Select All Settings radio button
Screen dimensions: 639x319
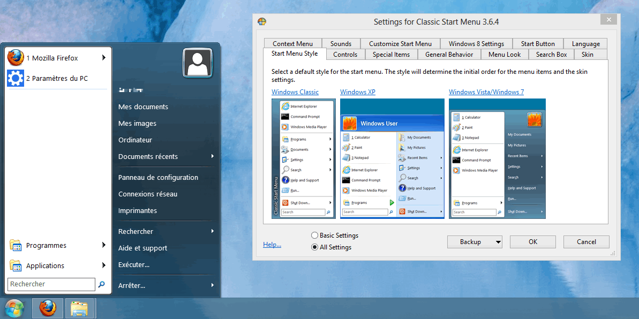click(x=314, y=247)
